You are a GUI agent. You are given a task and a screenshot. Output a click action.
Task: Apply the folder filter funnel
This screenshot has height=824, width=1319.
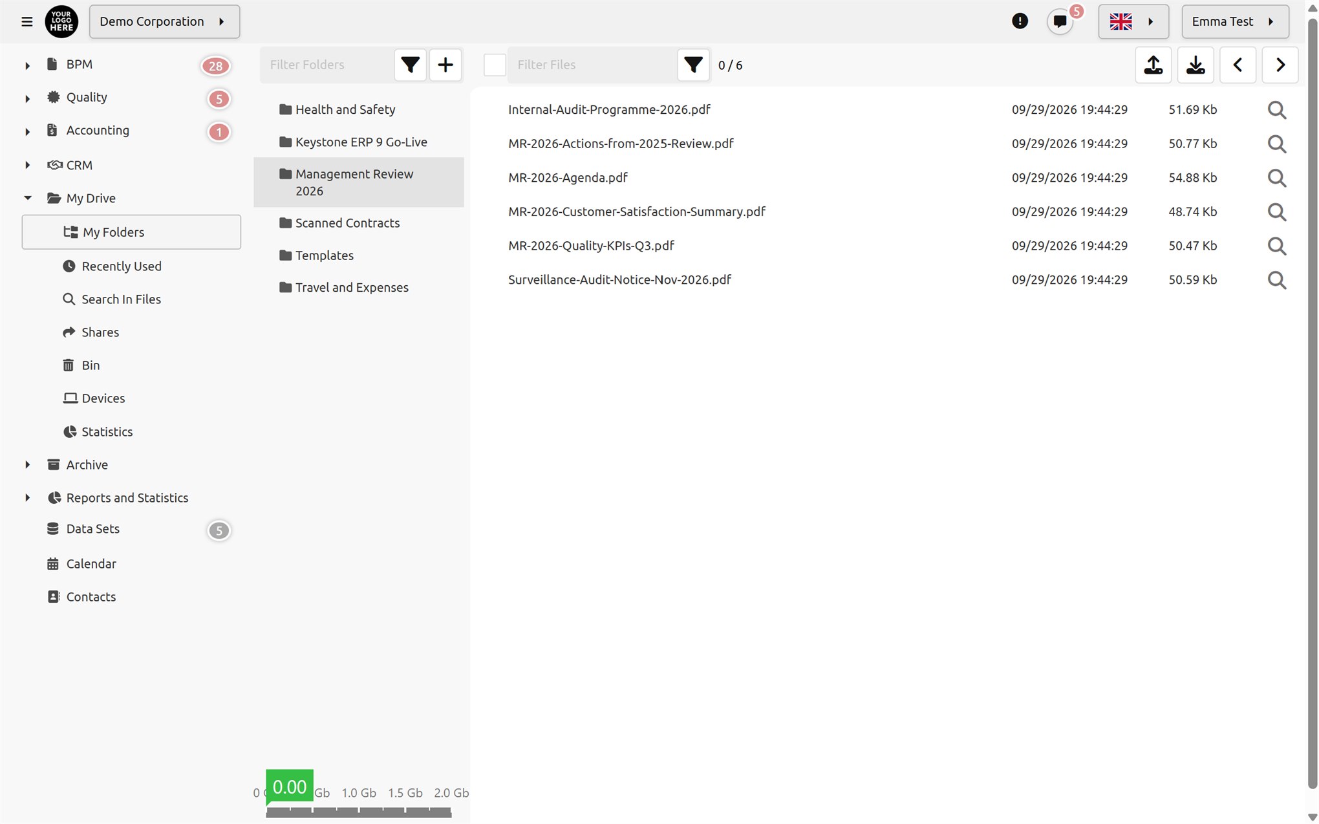[410, 65]
